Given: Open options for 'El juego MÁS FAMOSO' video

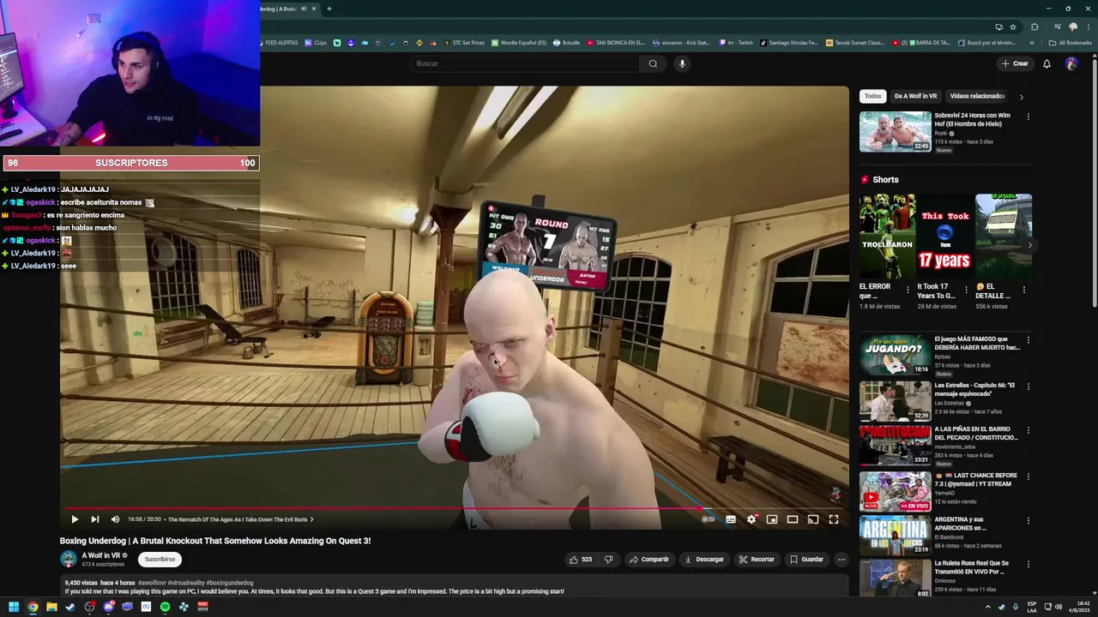Looking at the screenshot, I should [x=1028, y=340].
